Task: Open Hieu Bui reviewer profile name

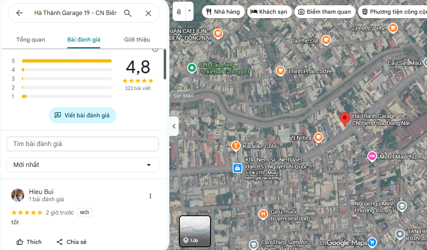Action: 41,192
